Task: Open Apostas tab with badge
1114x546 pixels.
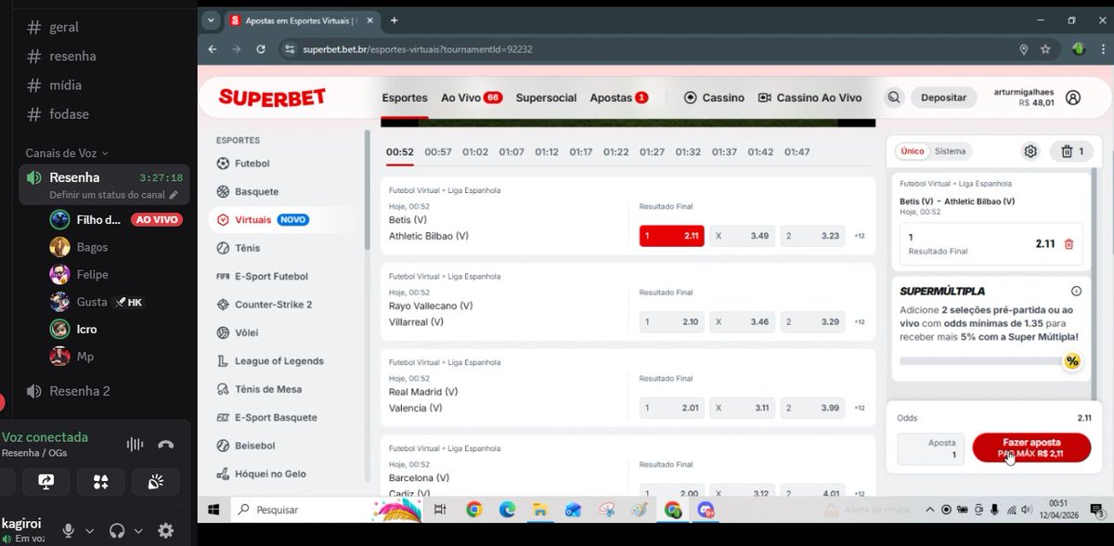Action: [619, 97]
